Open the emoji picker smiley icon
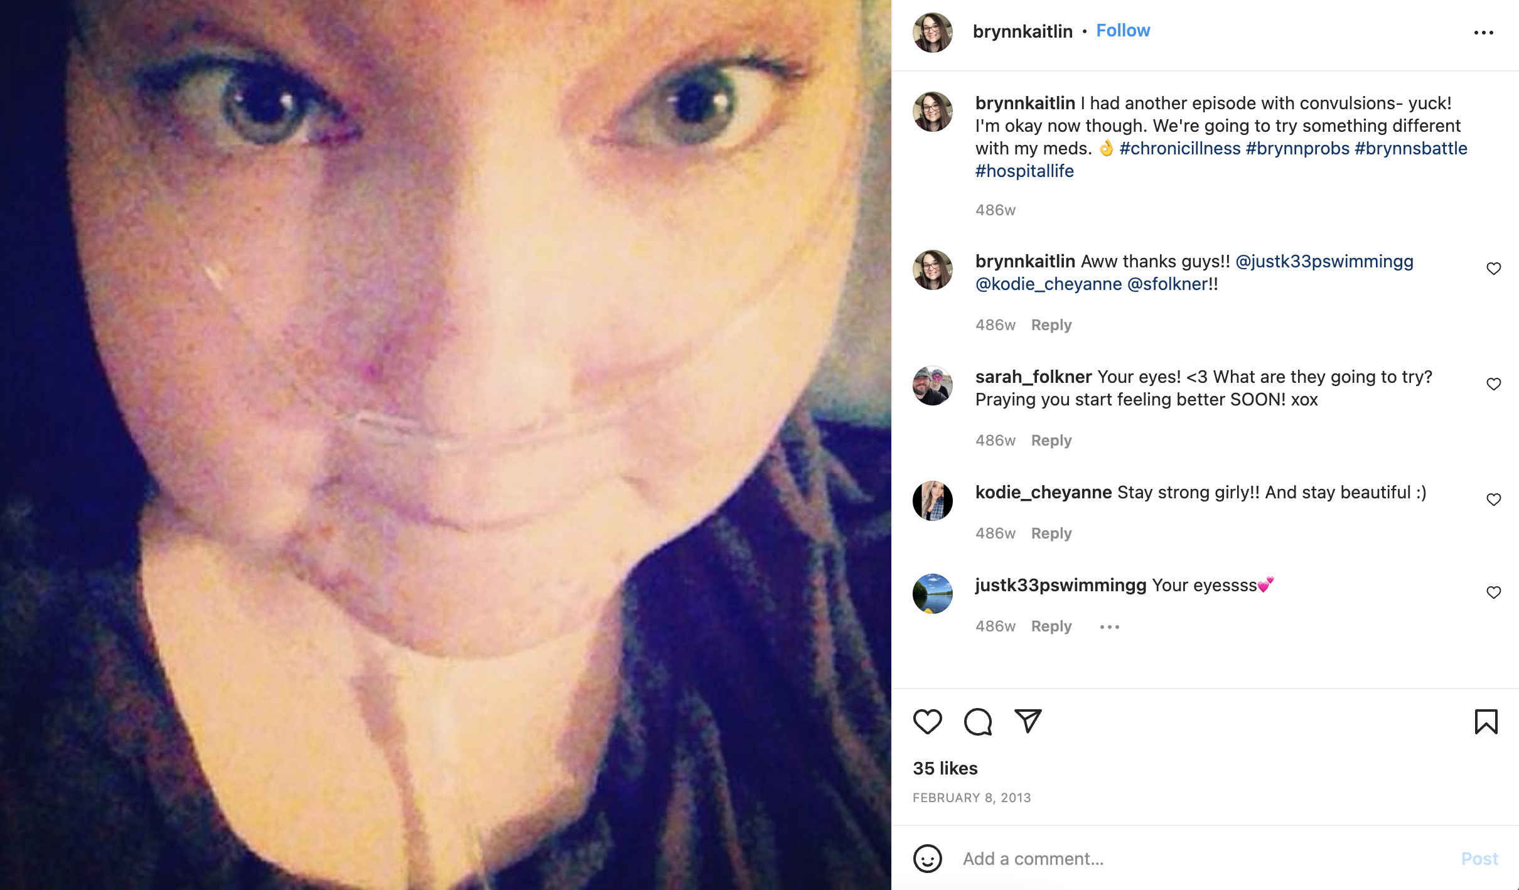Screen dimensions: 1519x890 click(928, 858)
